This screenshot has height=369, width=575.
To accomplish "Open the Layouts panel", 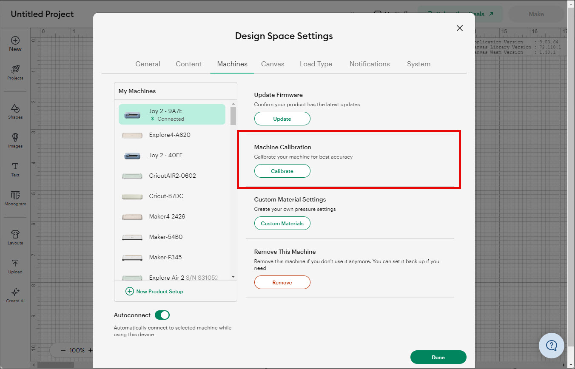I will pyautogui.click(x=15, y=236).
